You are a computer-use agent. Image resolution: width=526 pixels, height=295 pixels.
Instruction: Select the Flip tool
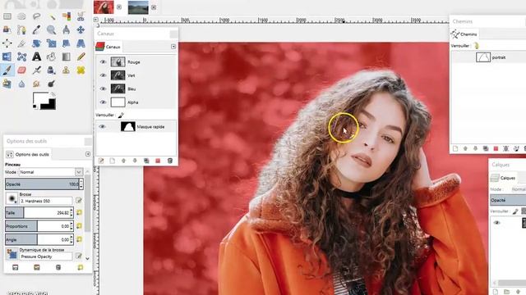point(7,57)
